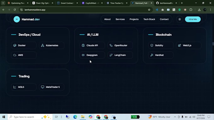214x120 pixels.
Task: Click the OpenRouter chip
Action: [120, 45]
